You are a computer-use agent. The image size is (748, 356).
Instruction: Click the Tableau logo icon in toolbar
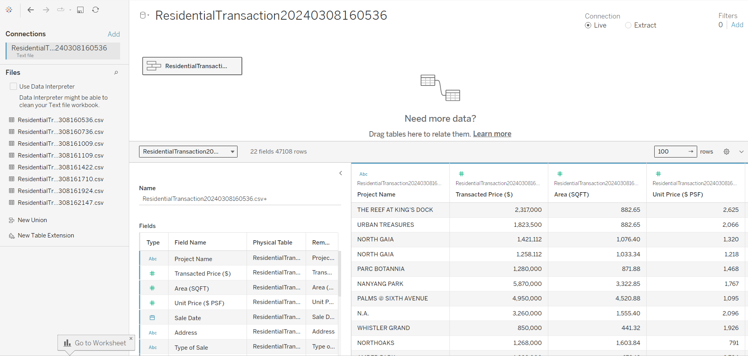pos(9,10)
